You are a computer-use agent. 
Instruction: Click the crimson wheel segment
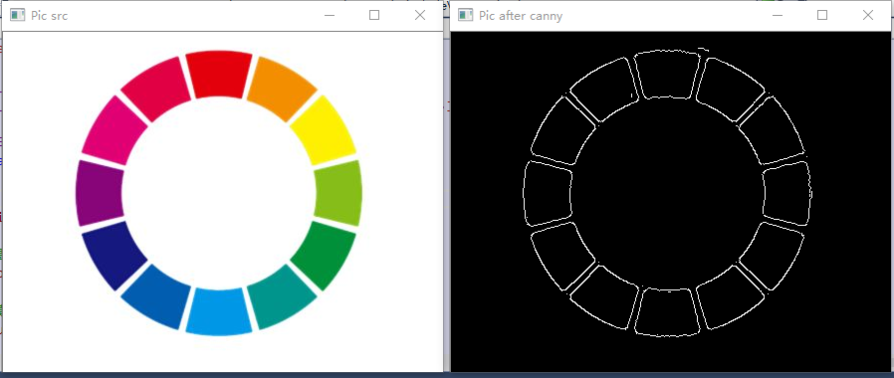click(156, 89)
